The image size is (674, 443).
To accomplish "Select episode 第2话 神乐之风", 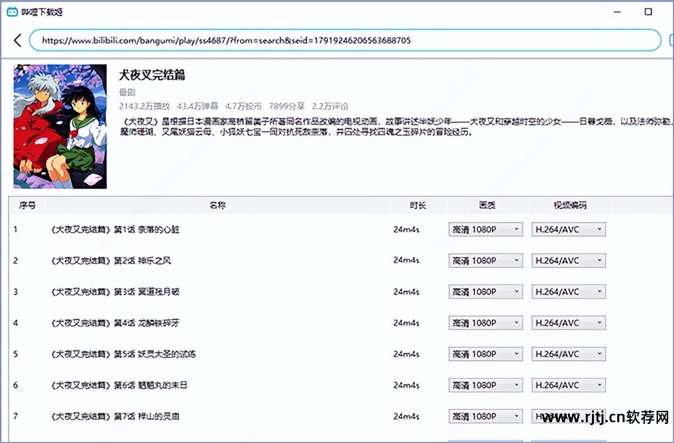I will tap(111, 260).
